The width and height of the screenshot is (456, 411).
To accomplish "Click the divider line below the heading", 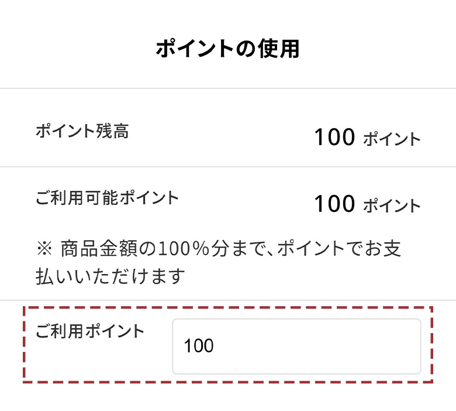I will click(x=228, y=88).
